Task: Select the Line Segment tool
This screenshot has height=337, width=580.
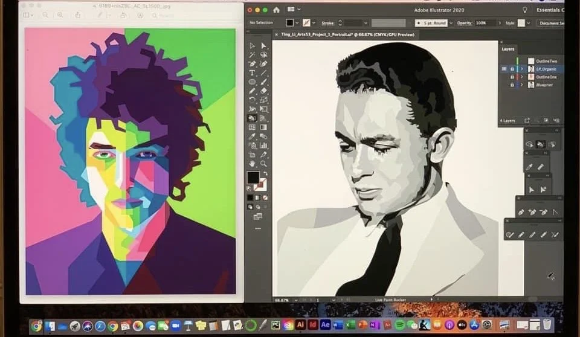Action: 263,73
